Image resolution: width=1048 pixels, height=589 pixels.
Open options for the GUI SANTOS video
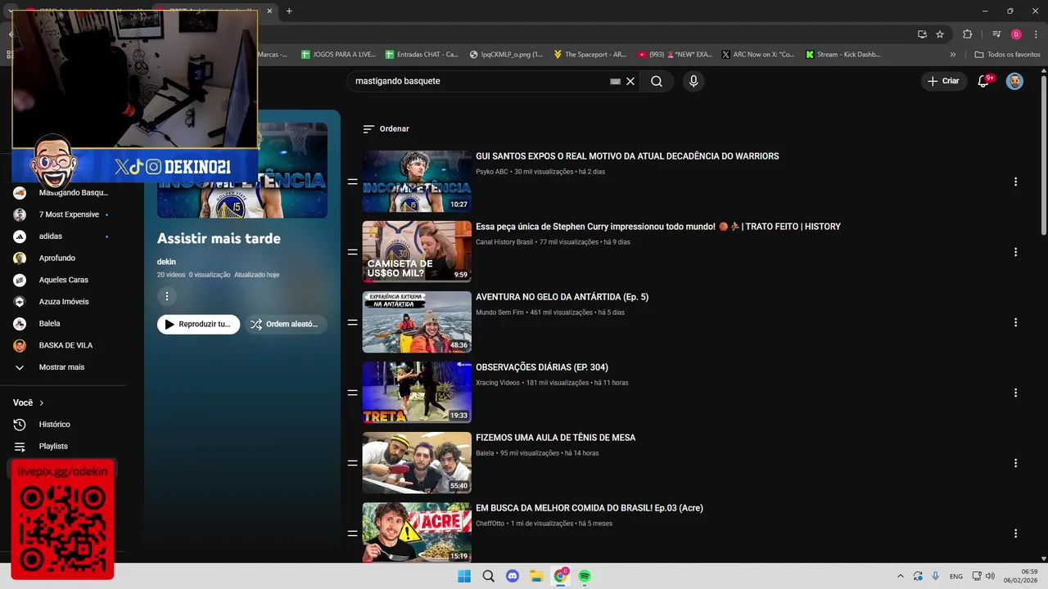(x=1015, y=182)
